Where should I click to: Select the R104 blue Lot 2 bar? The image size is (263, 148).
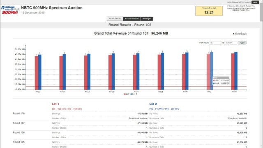tap(138, 72)
